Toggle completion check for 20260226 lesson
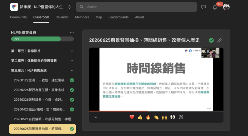 click(x=72, y=90)
